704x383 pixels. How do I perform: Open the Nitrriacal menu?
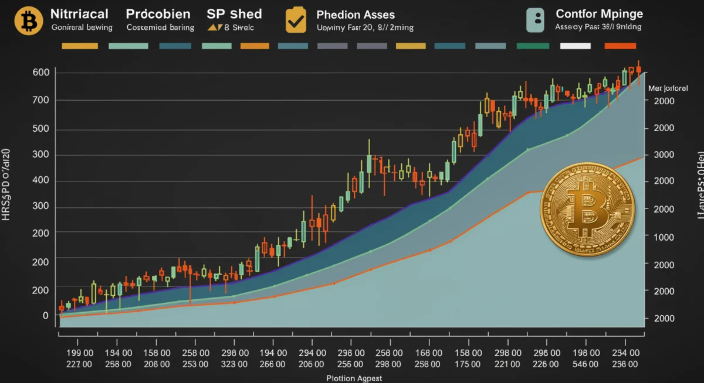[x=79, y=13]
